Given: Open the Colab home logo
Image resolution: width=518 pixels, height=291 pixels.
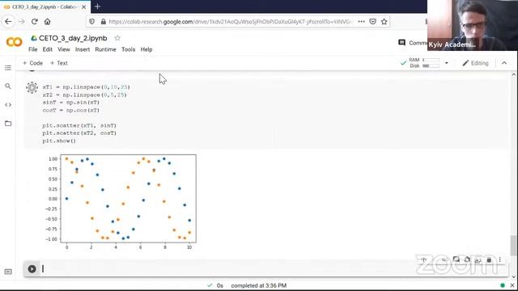Looking at the screenshot, I should (x=15, y=42).
